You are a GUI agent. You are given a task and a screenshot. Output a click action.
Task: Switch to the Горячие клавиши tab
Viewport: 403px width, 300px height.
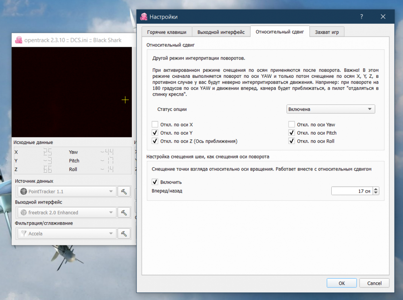pos(166,32)
